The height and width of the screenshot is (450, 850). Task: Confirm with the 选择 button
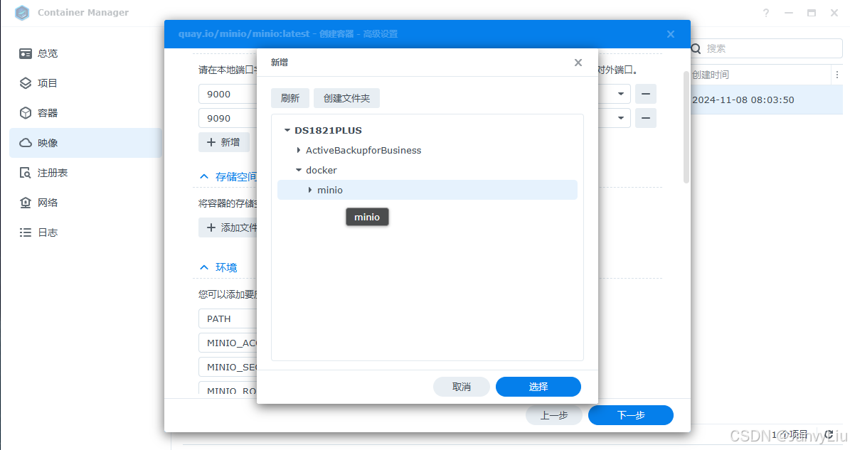point(538,387)
